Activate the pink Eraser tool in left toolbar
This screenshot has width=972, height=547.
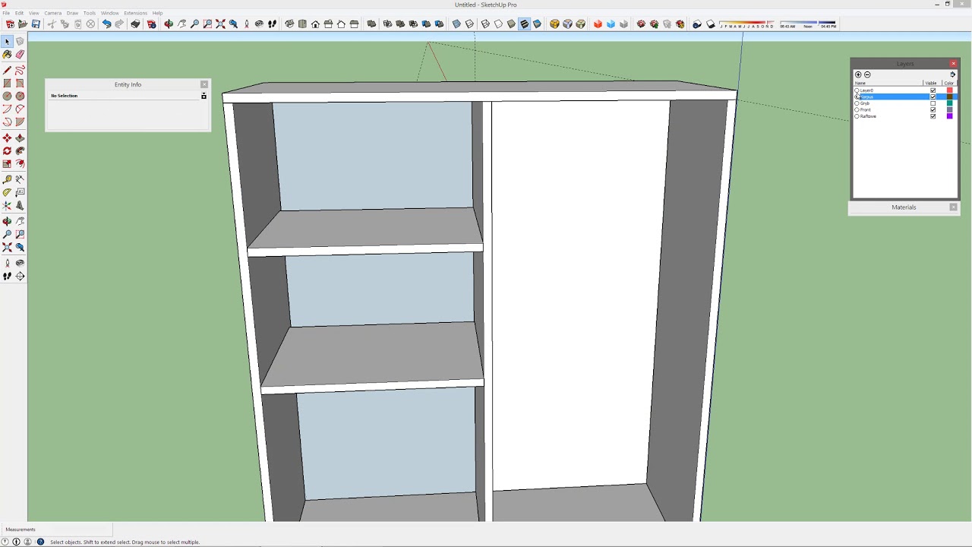click(20, 55)
